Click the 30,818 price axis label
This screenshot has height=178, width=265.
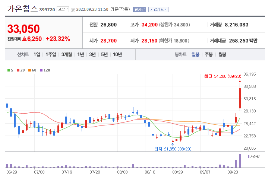tap(250, 99)
